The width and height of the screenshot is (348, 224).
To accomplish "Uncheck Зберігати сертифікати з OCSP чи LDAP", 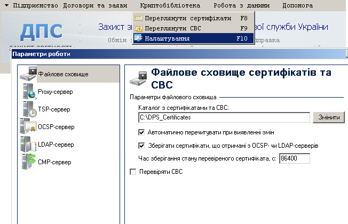I will pos(141,145).
